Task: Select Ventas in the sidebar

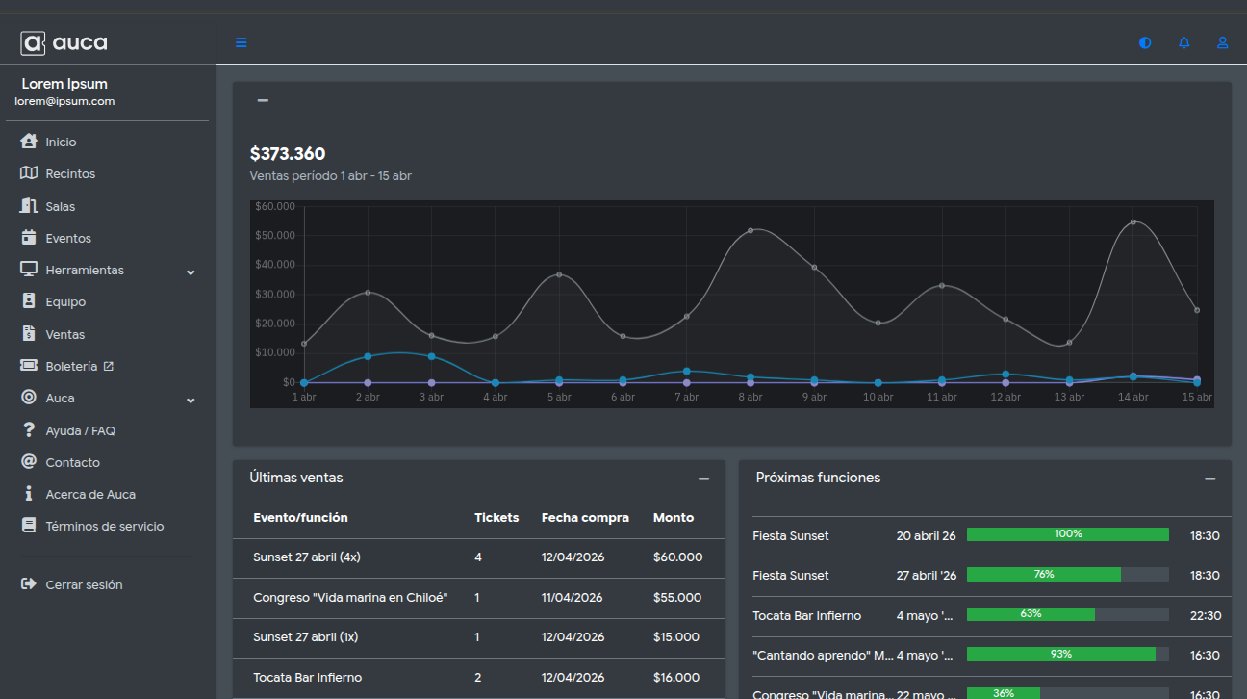Action: click(x=64, y=334)
